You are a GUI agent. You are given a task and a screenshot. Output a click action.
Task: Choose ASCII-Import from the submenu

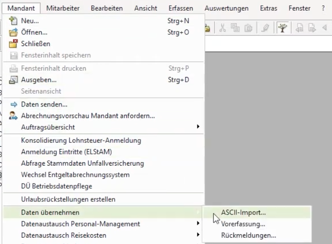pos(243,212)
